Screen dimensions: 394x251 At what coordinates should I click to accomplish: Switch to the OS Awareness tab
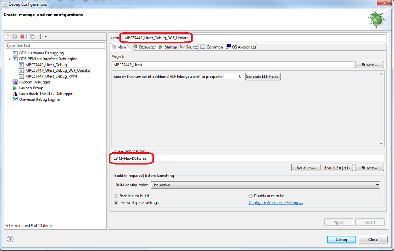click(241, 47)
